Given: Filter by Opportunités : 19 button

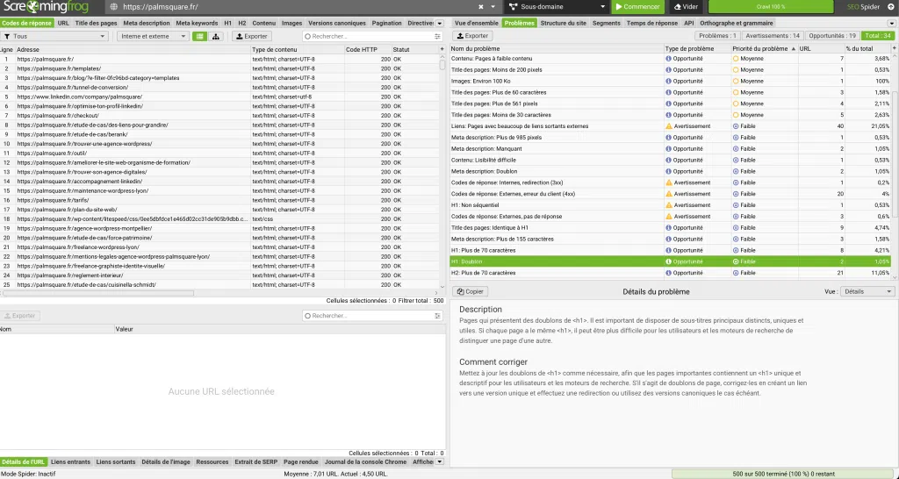Looking at the screenshot, I should coord(832,36).
